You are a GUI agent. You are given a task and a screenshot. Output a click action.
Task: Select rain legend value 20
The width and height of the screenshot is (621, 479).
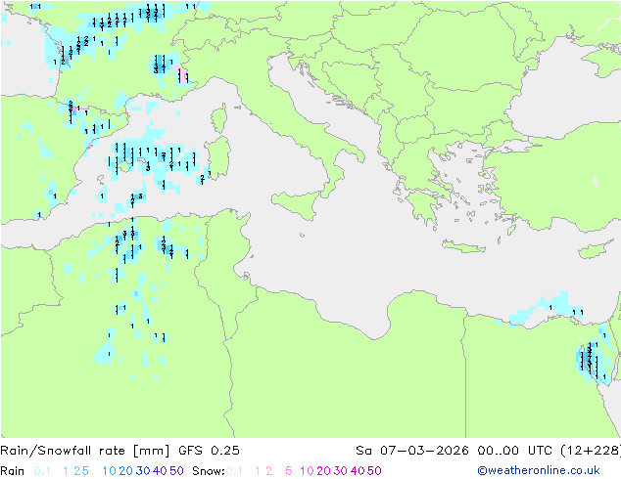point(126,471)
